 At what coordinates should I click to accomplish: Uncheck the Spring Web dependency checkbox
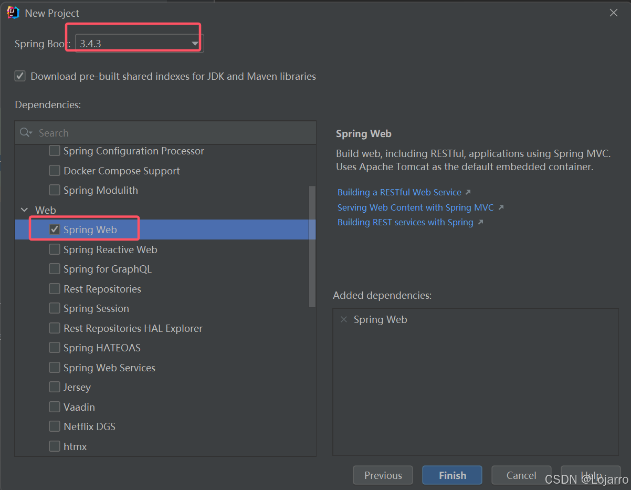54,230
